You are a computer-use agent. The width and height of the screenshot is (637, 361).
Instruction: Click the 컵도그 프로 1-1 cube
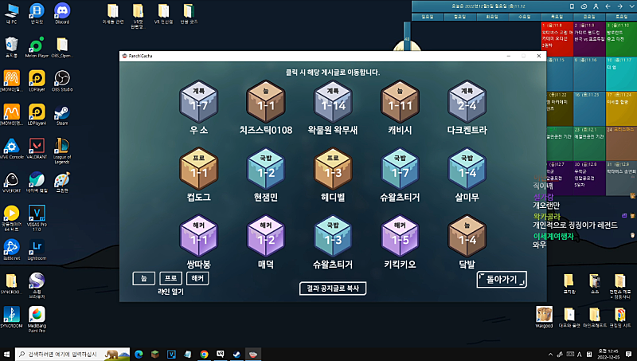click(198, 169)
